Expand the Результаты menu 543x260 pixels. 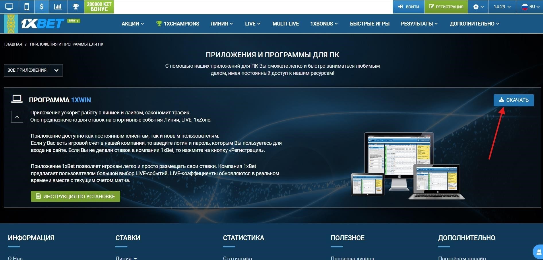(419, 24)
